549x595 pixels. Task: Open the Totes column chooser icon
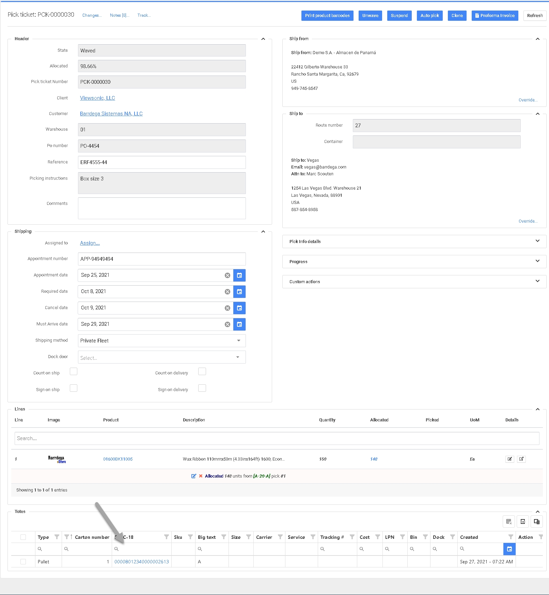click(536, 521)
